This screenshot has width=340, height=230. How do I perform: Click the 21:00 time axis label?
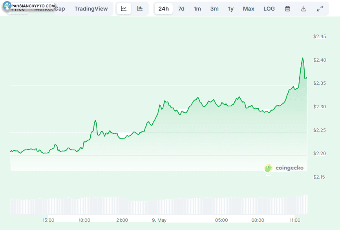tap(122, 220)
